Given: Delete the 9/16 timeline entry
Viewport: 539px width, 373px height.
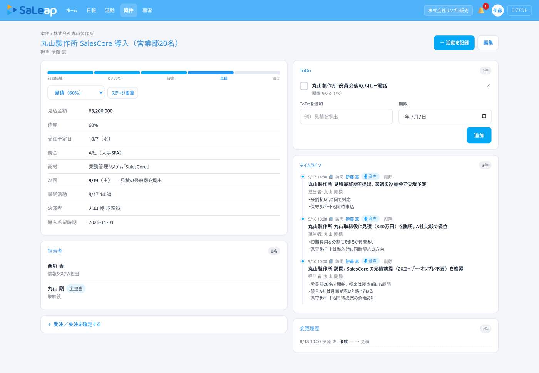Looking at the screenshot, I should [x=388, y=219].
